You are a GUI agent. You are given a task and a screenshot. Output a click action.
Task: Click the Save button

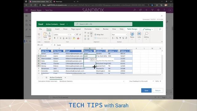146,90
